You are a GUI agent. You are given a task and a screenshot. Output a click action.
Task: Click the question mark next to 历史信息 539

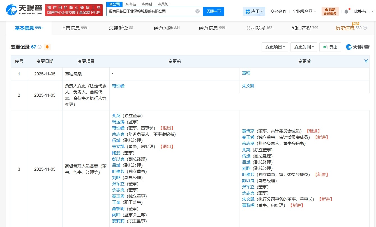coord(365,28)
